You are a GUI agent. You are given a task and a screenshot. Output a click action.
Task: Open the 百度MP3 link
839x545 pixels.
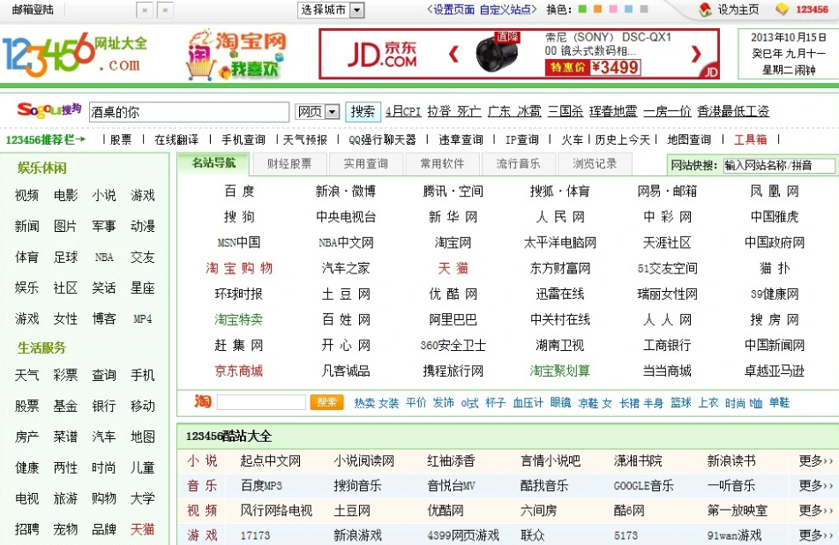(261, 485)
